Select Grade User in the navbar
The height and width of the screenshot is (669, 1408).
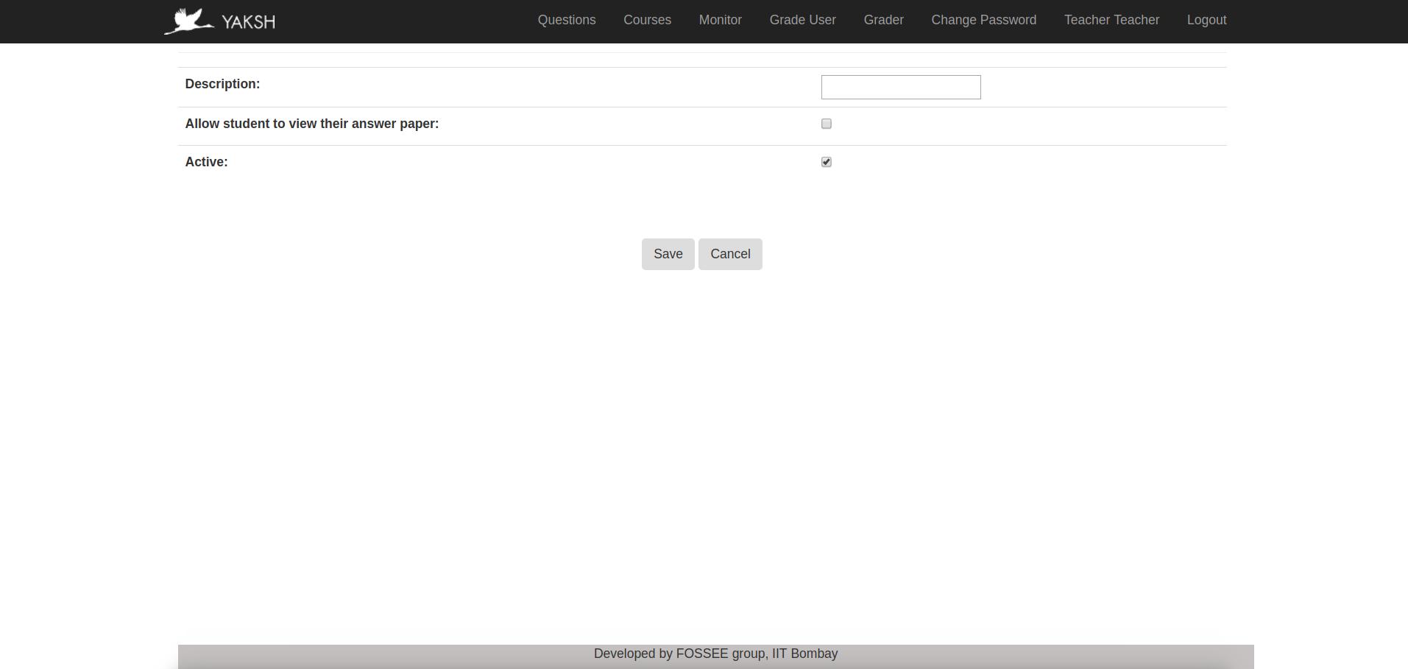click(x=803, y=20)
